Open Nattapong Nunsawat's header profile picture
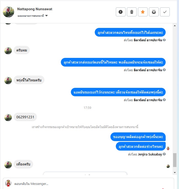The image size is (179, 189). point(8,12)
